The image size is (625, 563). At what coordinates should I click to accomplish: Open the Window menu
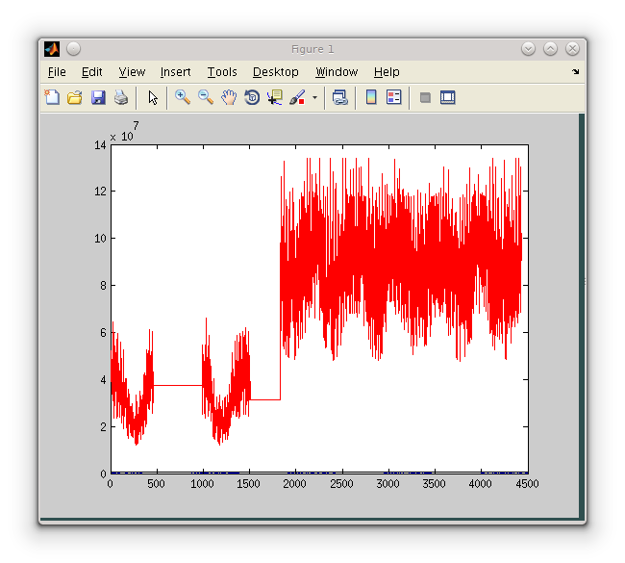pyautogui.click(x=337, y=72)
